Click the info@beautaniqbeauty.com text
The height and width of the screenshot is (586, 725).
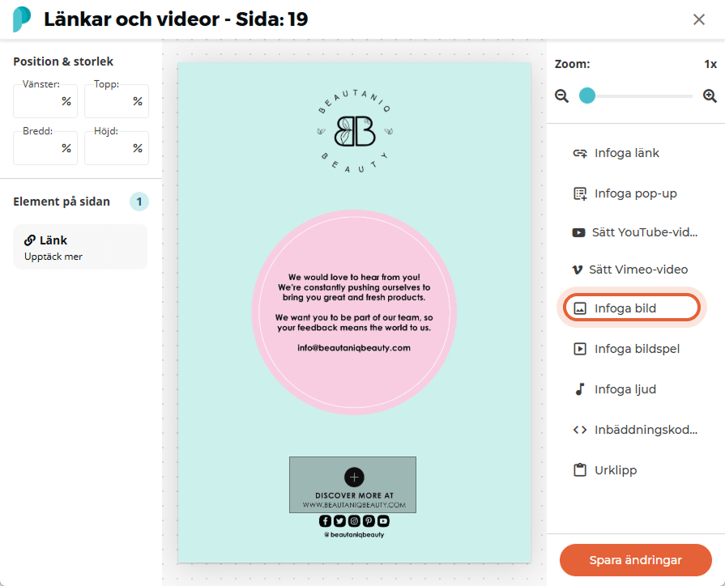tap(354, 347)
